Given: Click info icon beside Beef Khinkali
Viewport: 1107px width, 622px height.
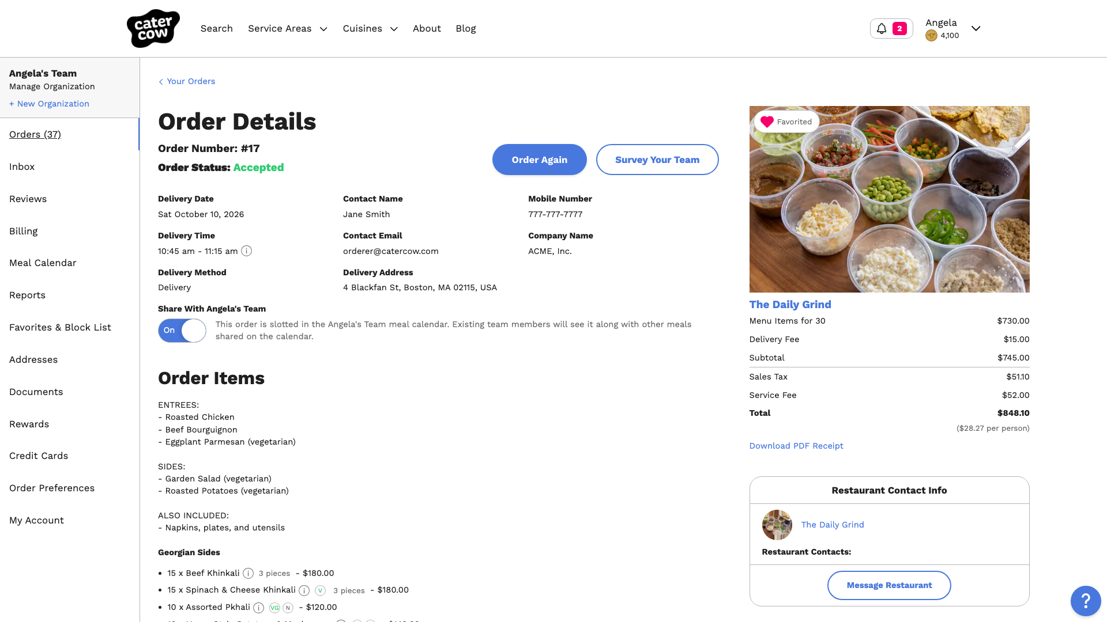Looking at the screenshot, I should pyautogui.click(x=248, y=574).
